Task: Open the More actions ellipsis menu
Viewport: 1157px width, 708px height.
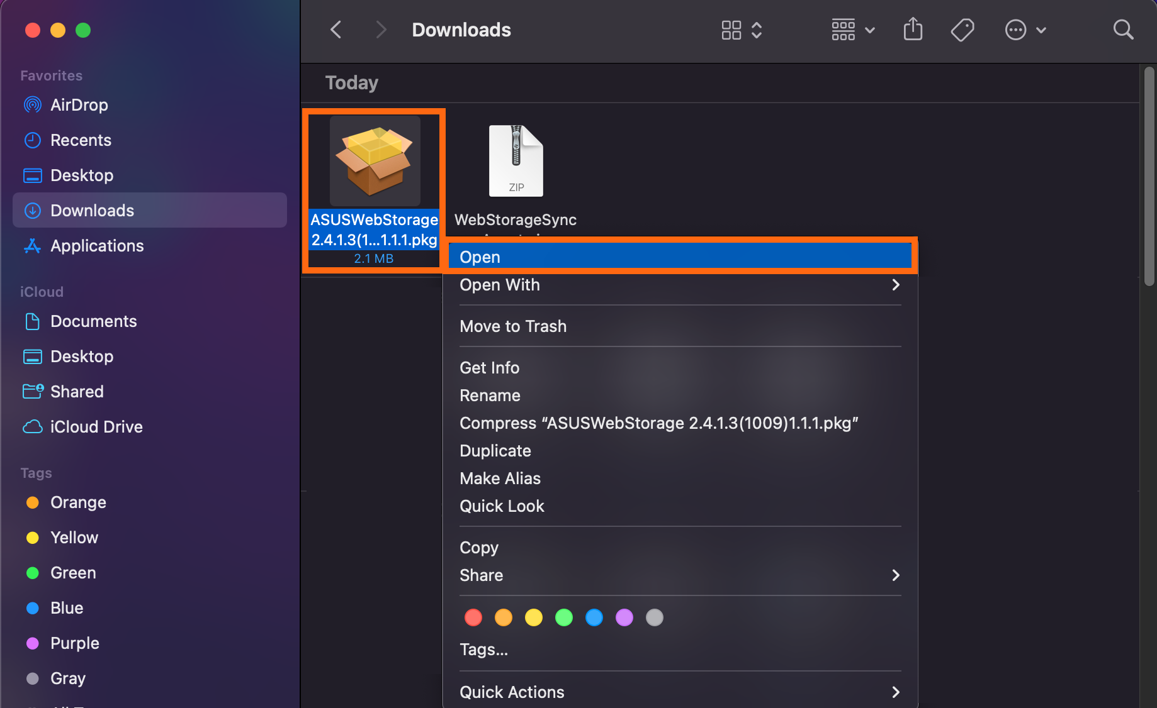Action: pyautogui.click(x=1025, y=30)
